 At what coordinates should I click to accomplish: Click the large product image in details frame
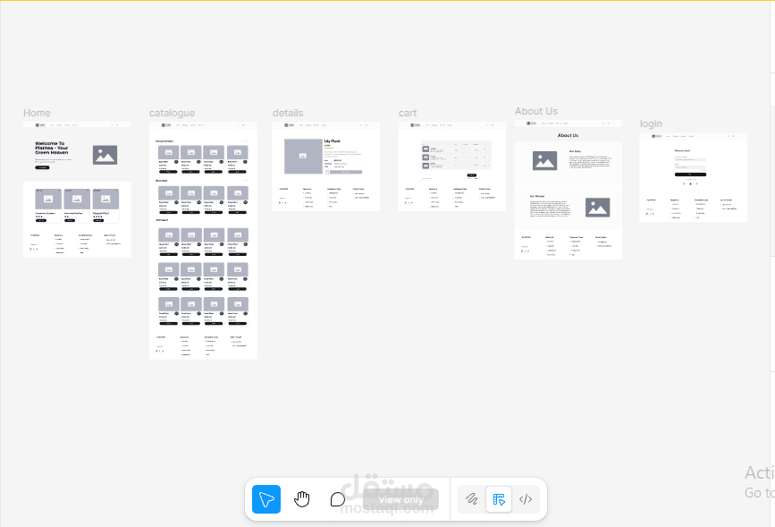[x=303, y=156]
